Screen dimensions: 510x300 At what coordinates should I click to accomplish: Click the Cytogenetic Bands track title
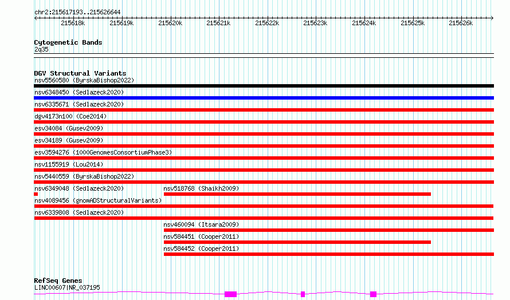point(68,42)
